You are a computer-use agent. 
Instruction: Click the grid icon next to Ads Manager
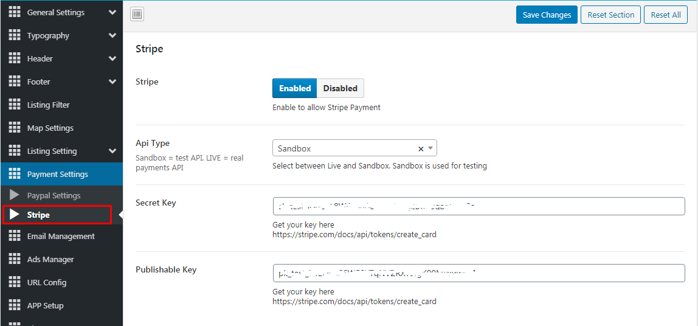15,259
